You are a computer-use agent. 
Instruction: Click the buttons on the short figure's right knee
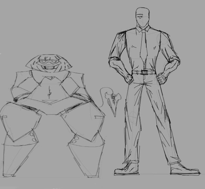[x=75, y=140]
